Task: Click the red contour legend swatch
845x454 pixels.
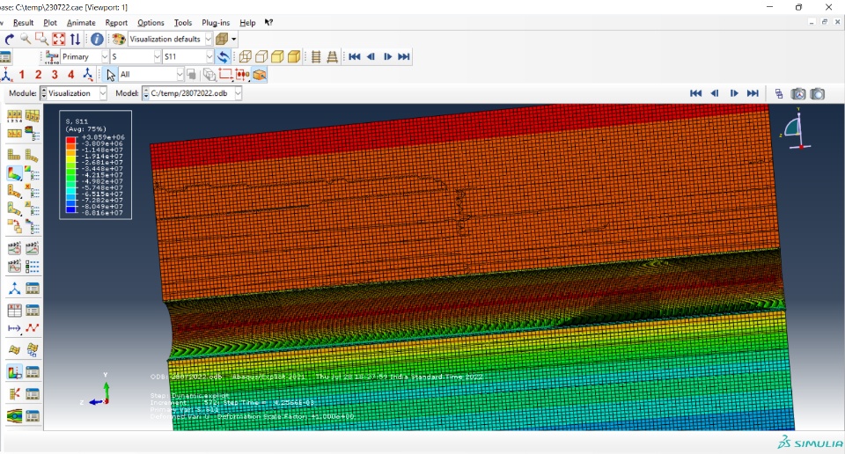Action: click(71, 140)
